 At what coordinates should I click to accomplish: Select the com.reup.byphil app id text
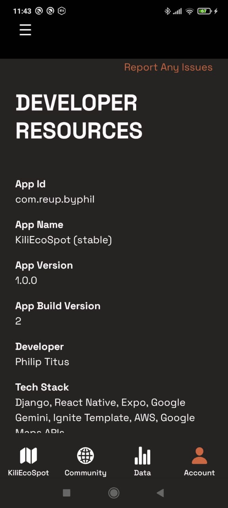55,200
